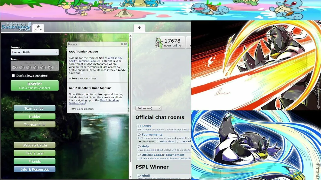Click the bottom blue water-vortex artwork image
Image resolution: width=321 pixels, height=180 pixels.
coord(256,145)
